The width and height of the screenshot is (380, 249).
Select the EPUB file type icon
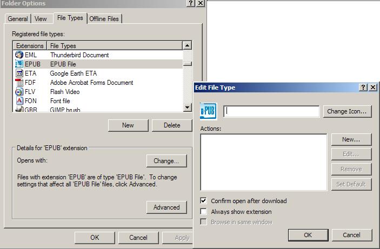point(19,64)
